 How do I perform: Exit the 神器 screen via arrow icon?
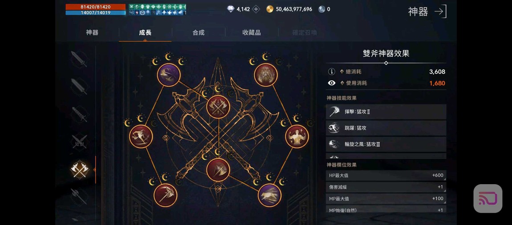tap(440, 12)
